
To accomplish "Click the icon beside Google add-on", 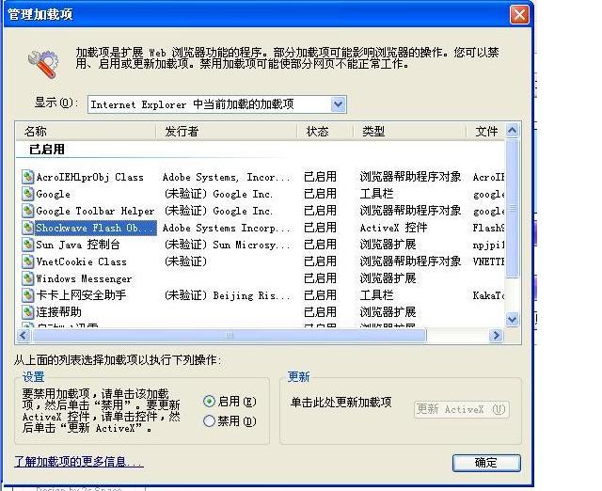I will [x=27, y=194].
